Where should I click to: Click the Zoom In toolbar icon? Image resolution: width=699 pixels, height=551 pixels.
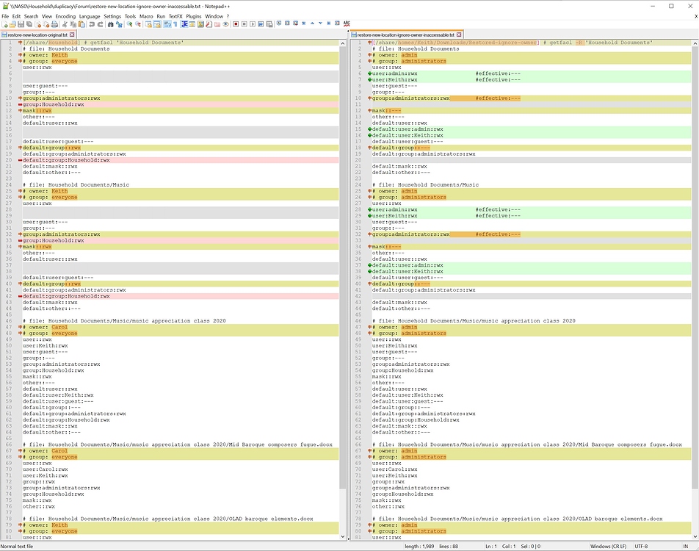pyautogui.click(x=129, y=24)
